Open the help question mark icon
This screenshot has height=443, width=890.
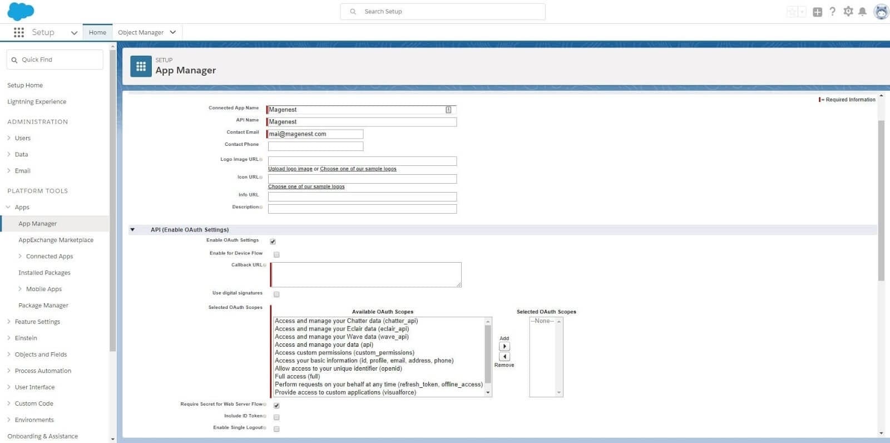pyautogui.click(x=832, y=11)
